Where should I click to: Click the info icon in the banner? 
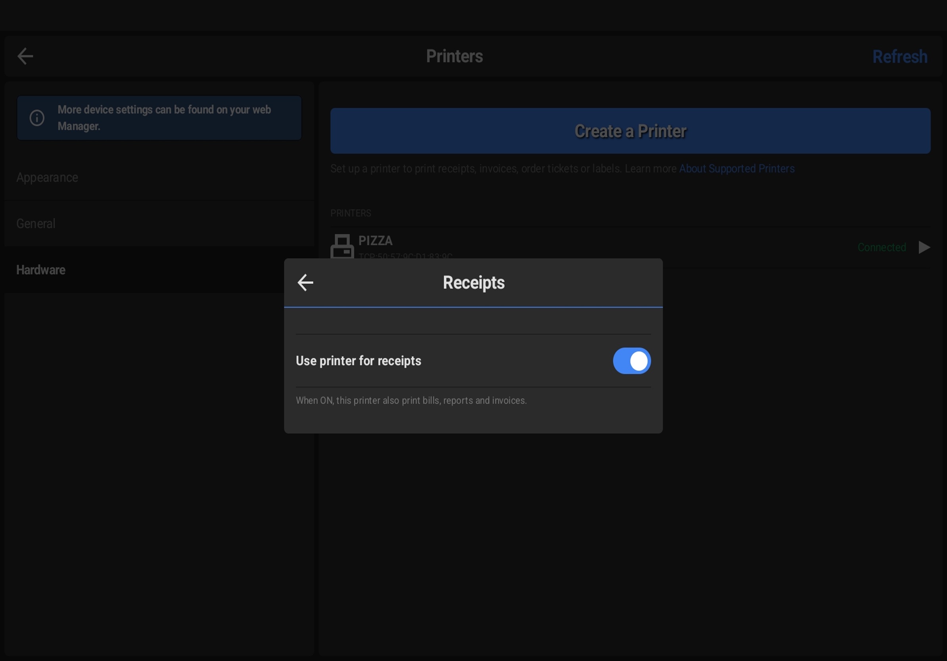point(37,118)
